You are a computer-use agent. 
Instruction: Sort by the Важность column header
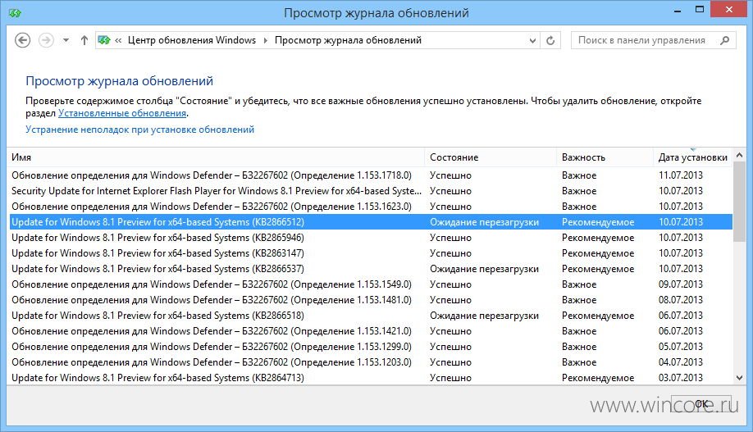(x=605, y=157)
